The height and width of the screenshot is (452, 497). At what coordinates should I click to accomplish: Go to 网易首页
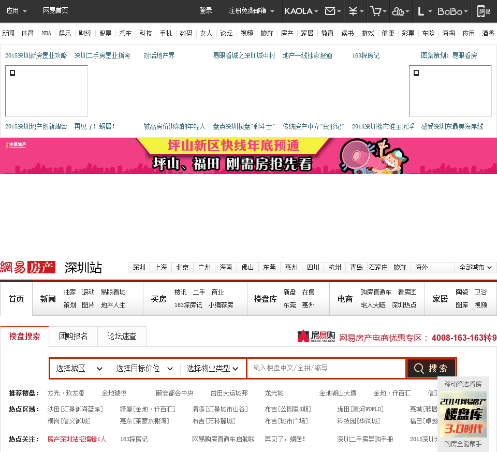(x=55, y=10)
